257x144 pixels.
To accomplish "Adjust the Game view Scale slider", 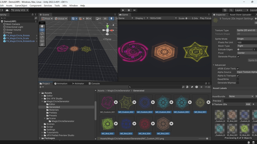I will [x=188, y=18].
